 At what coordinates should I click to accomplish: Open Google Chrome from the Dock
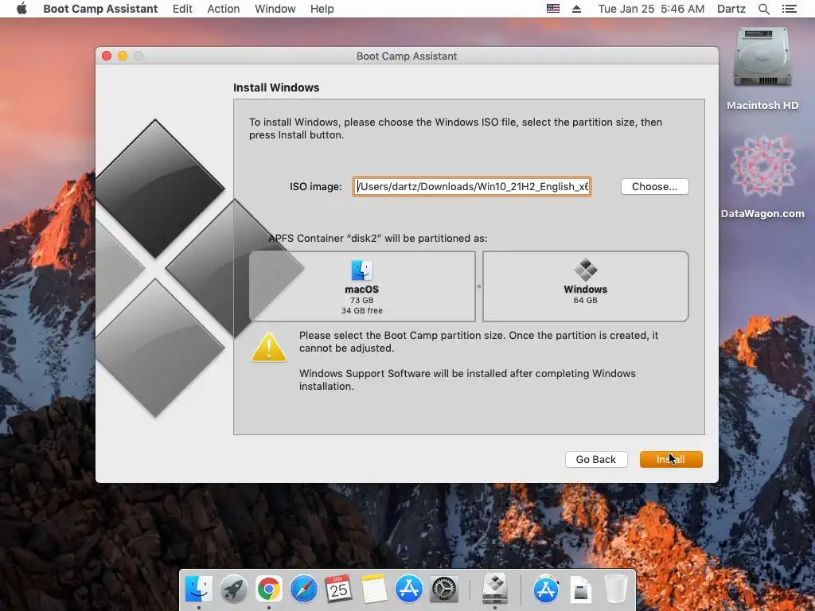pyautogui.click(x=268, y=589)
